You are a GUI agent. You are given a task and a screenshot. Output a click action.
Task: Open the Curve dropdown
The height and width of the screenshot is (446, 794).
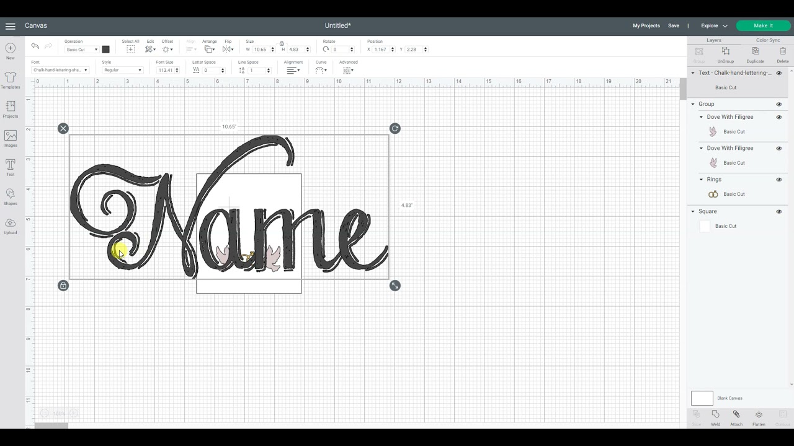click(x=321, y=71)
